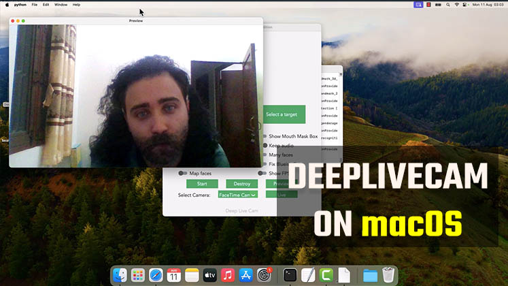This screenshot has width=508, height=286.
Task: Click the purple screen-sharing menu bar icon
Action: click(x=418, y=5)
